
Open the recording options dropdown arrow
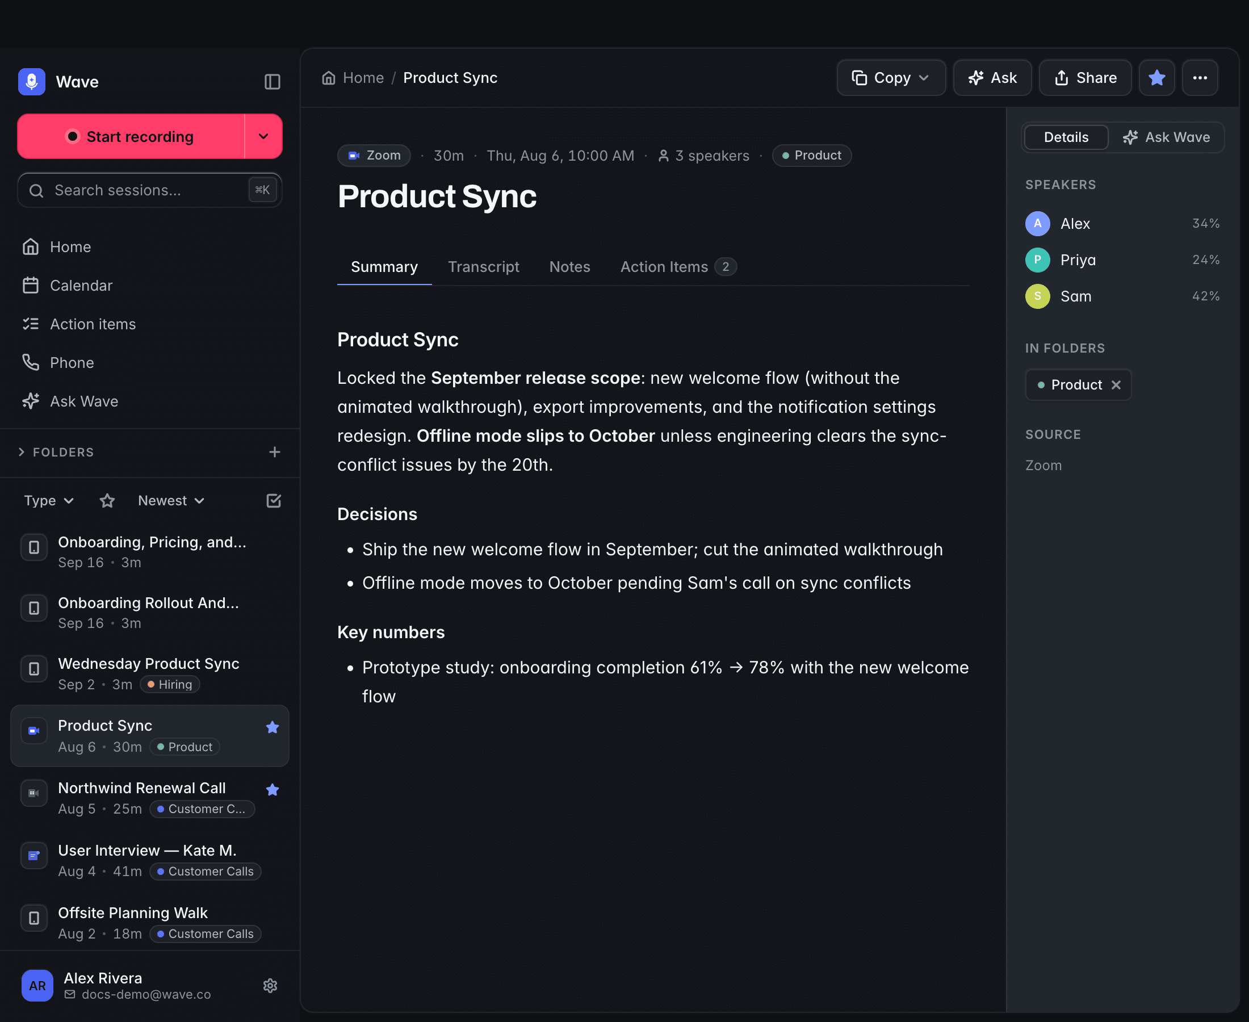[263, 137]
